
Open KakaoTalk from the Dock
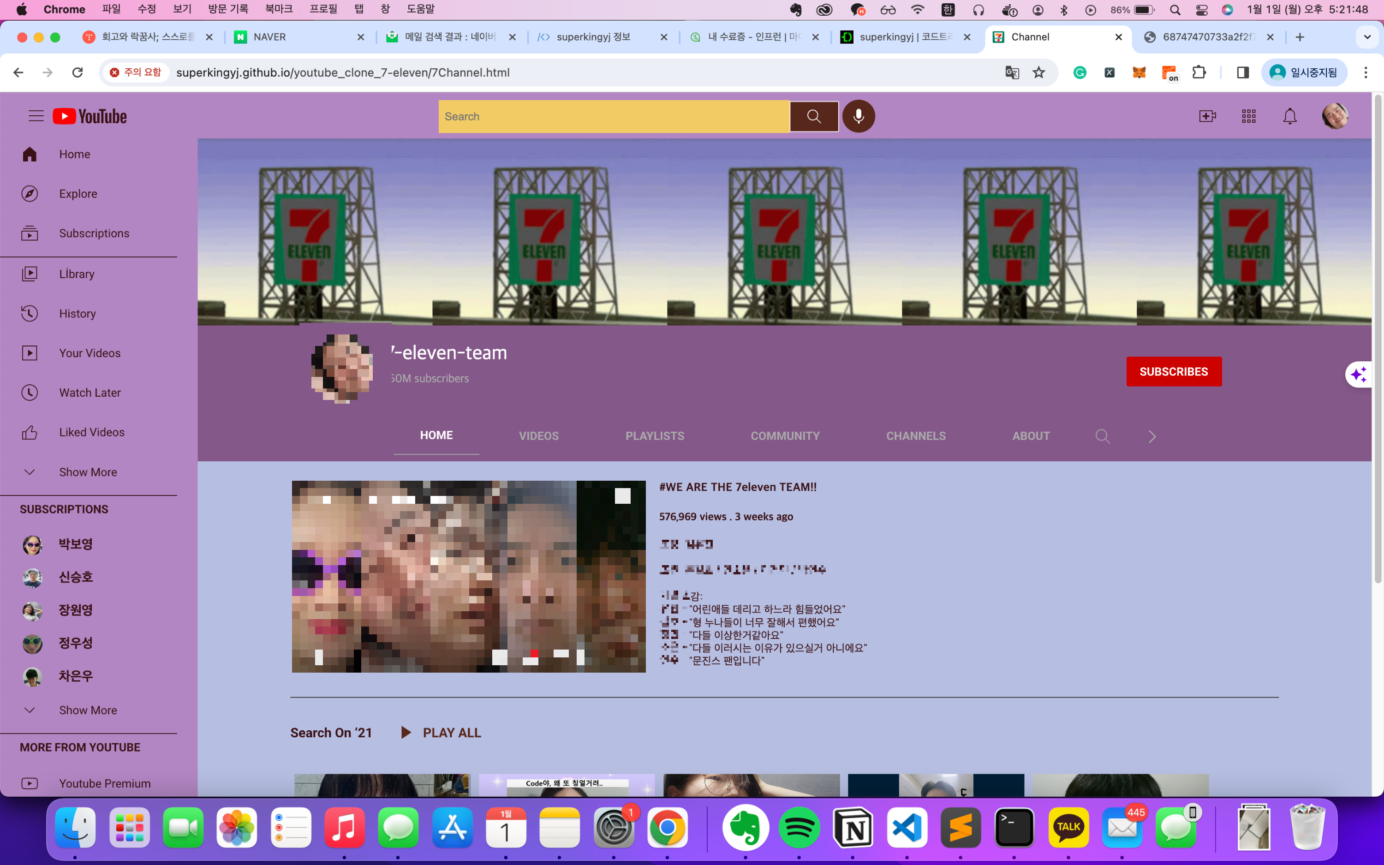(x=1068, y=828)
